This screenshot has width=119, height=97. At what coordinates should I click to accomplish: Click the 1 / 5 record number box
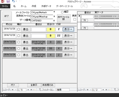22,90
